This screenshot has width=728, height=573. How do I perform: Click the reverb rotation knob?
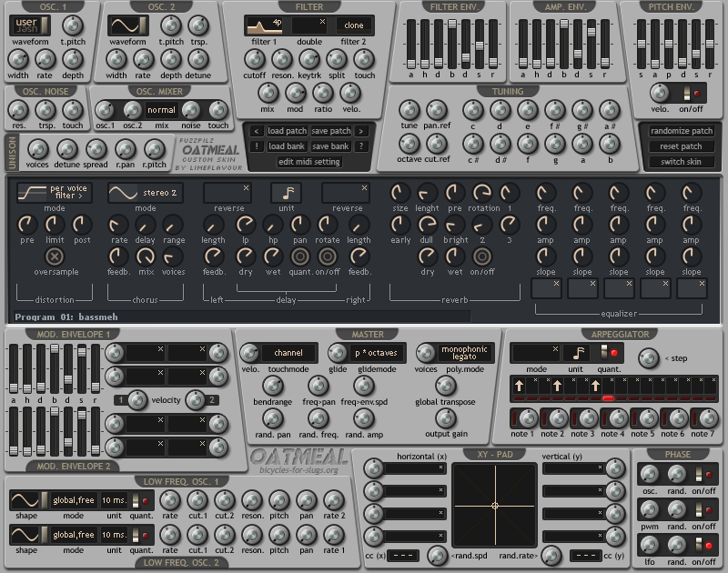(482, 192)
